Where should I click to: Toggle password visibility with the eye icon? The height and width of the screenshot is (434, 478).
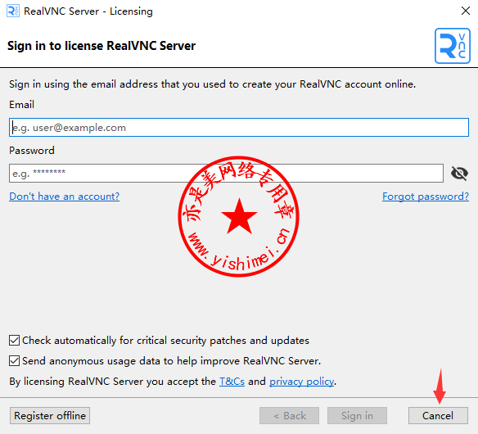(459, 174)
